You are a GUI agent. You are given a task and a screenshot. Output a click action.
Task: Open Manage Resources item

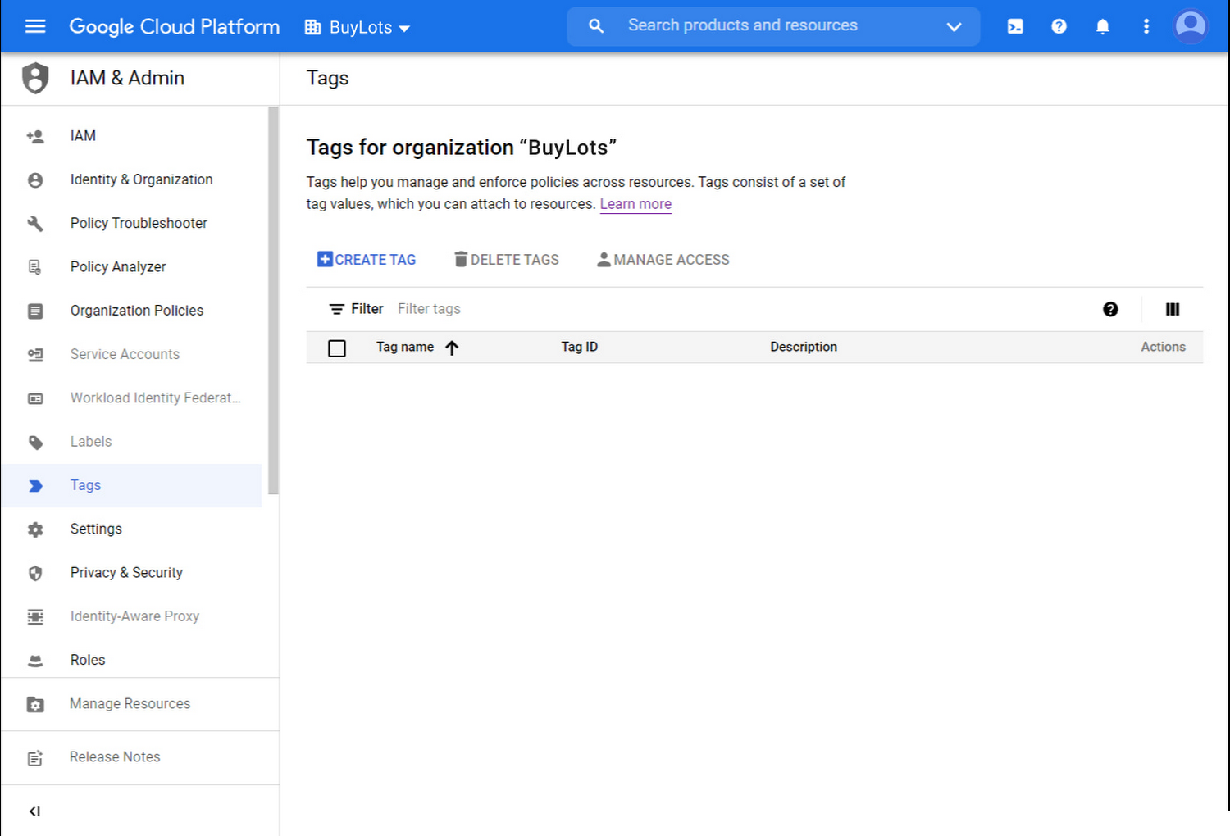[130, 703]
